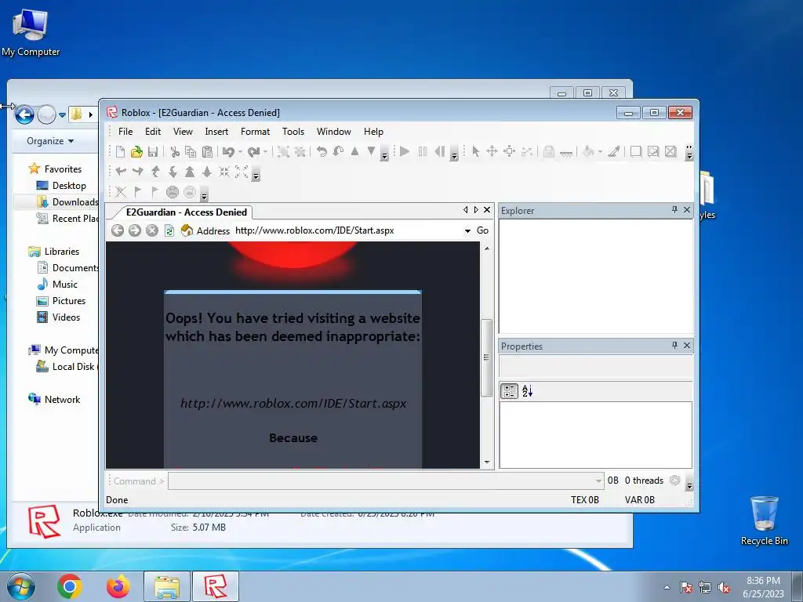Viewport: 803px width, 602px height.
Task: Open the Fill color dropdown arrow
Action: point(600,151)
